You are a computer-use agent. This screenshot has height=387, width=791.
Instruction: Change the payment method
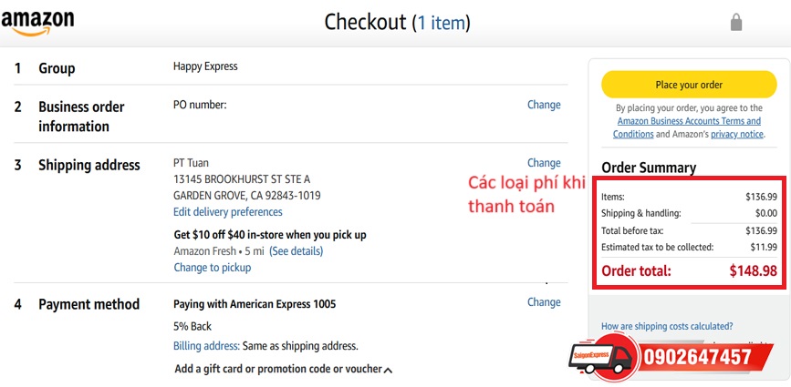pos(544,302)
